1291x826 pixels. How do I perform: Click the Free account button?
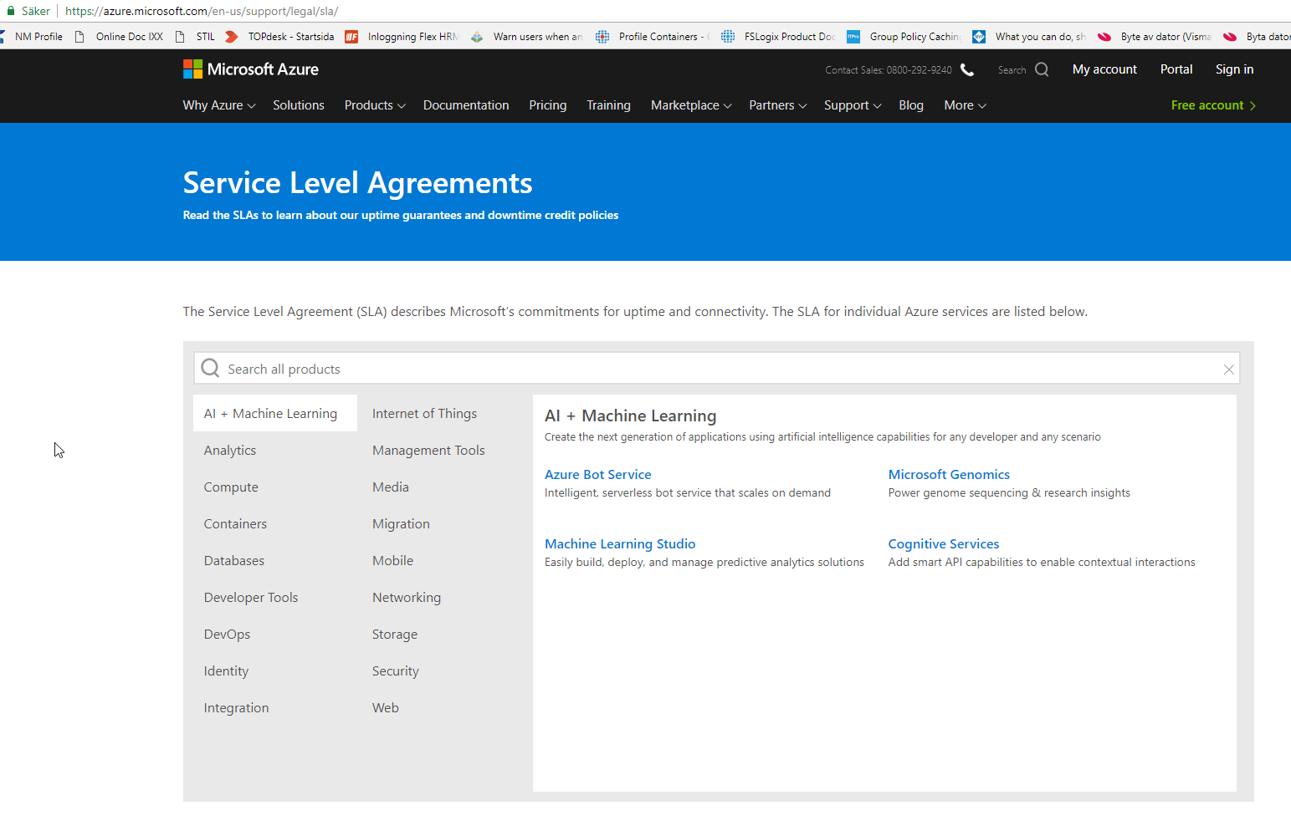(x=1212, y=105)
